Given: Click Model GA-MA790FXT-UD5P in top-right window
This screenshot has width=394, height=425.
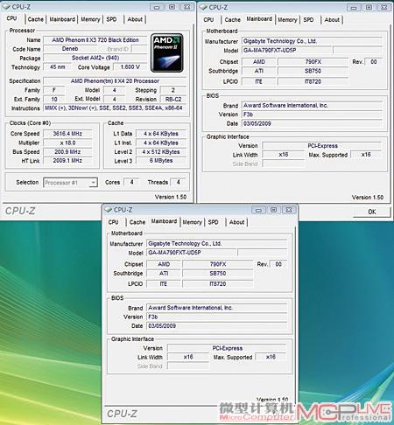Looking at the screenshot, I should (287, 50).
